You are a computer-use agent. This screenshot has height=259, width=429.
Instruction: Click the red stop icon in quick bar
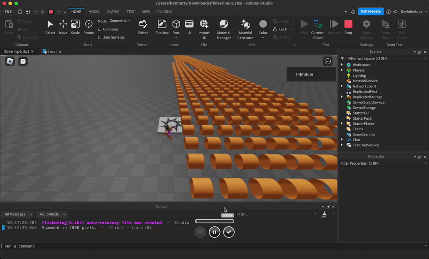[51, 12]
